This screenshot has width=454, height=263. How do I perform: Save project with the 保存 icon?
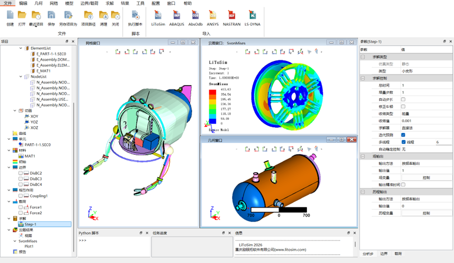(51, 15)
